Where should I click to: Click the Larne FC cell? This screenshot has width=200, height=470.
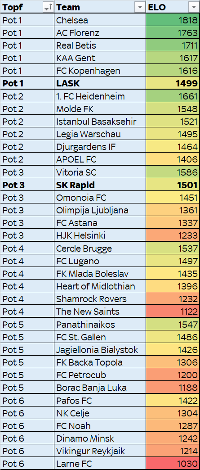[x=100, y=463]
